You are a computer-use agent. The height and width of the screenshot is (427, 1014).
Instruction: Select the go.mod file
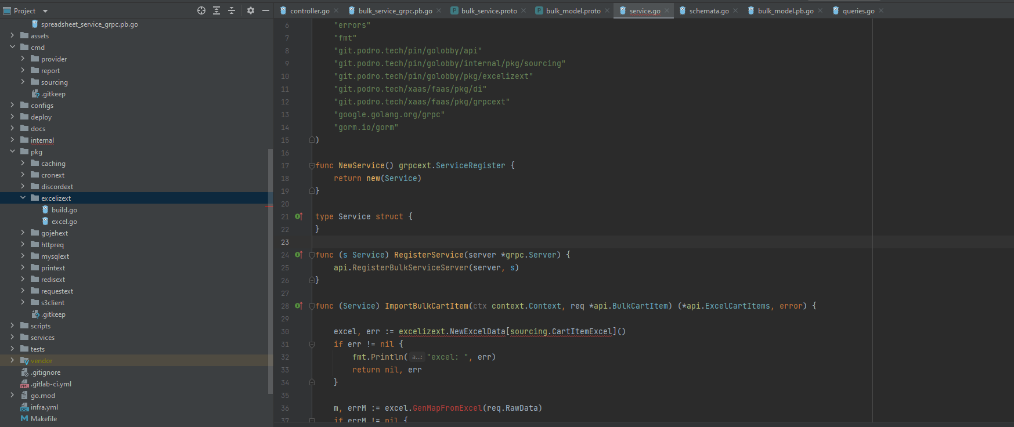pos(43,396)
